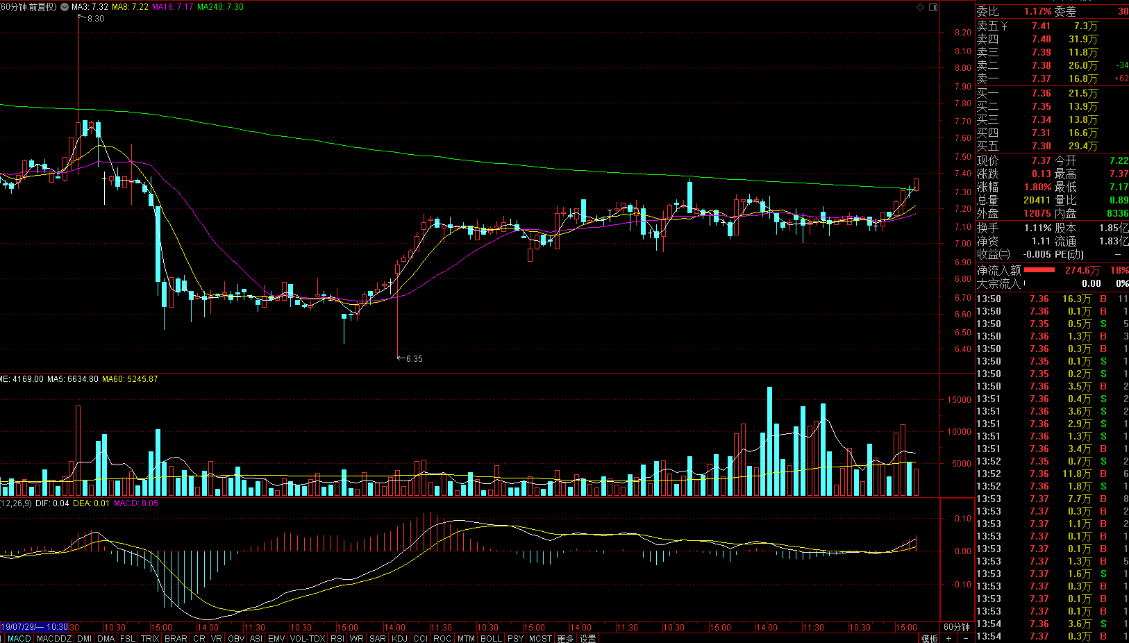The image size is (1129, 643).
Task: Select the 60分钟 period label
Action: [957, 627]
